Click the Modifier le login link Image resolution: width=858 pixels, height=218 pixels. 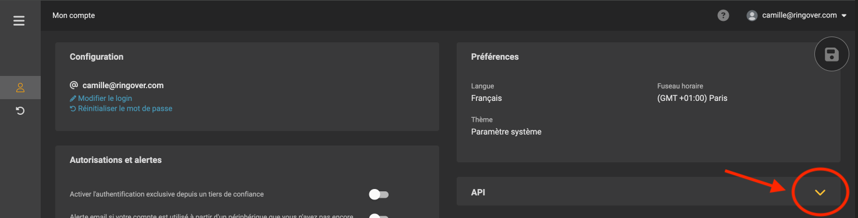[105, 99]
